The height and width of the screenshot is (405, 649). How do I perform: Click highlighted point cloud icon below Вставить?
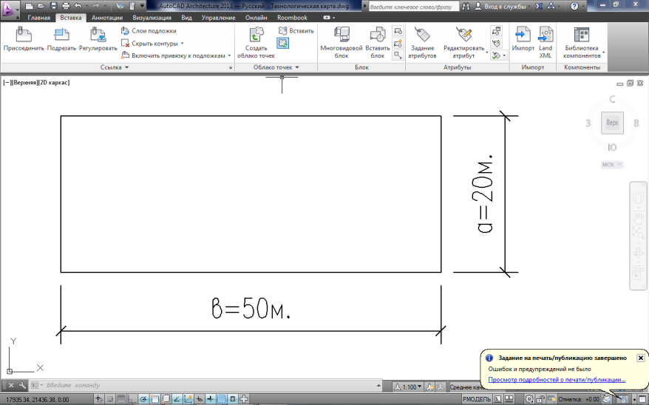(283, 44)
